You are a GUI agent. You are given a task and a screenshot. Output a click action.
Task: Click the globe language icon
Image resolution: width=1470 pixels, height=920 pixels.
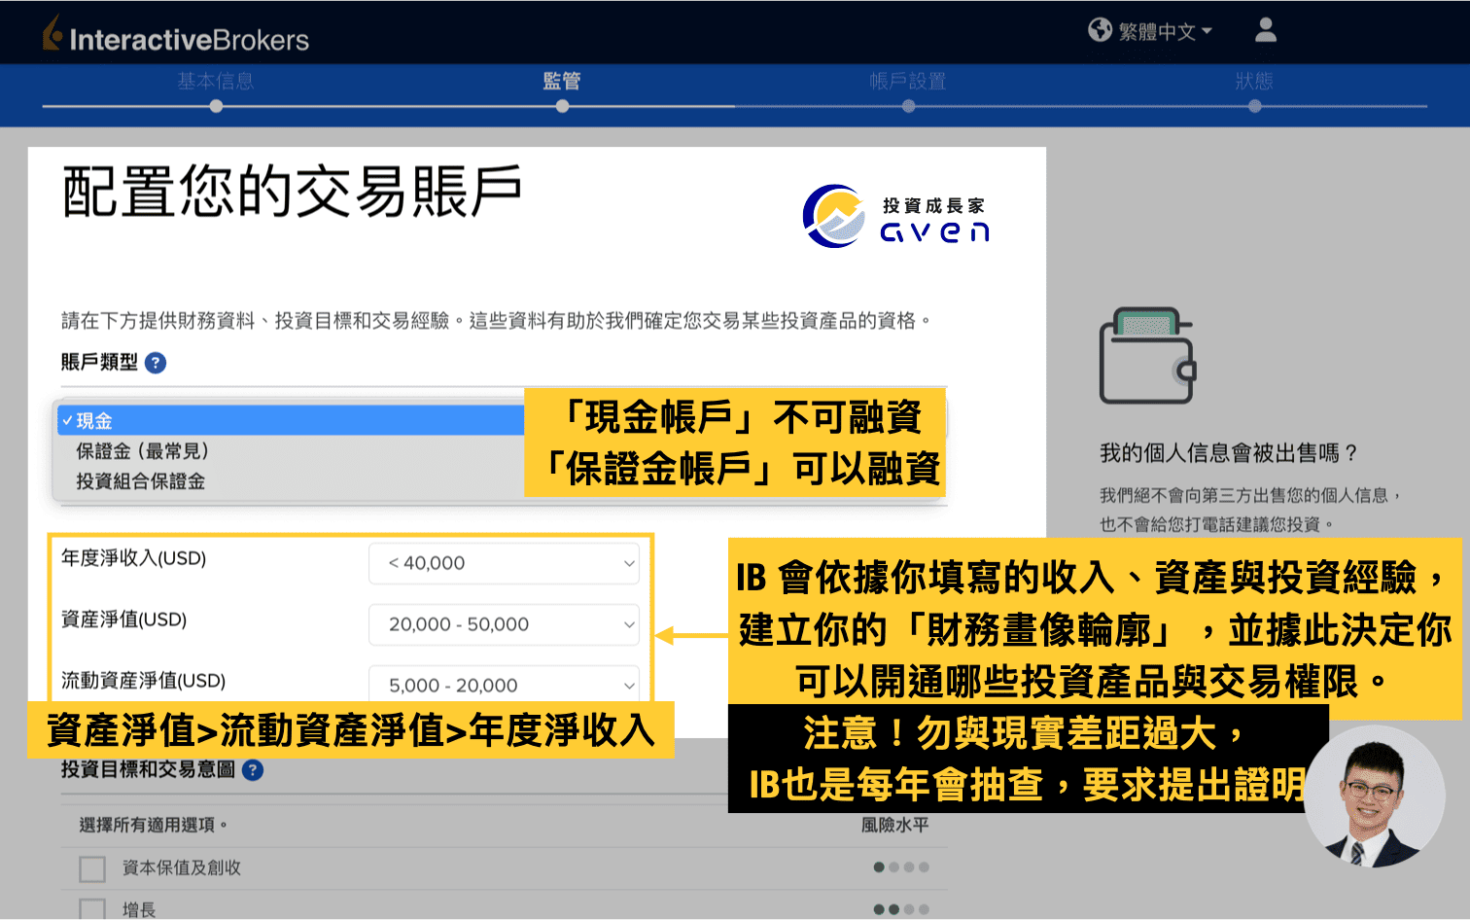(1100, 29)
